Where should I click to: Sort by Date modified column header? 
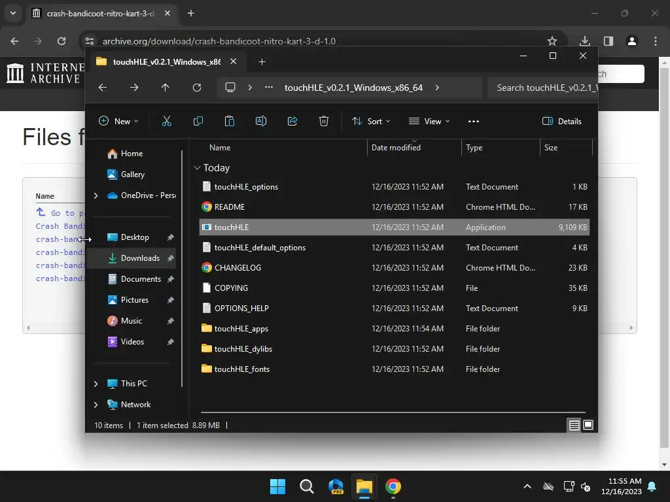[x=414, y=148]
